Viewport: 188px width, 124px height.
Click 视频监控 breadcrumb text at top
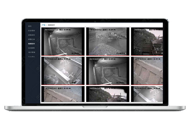point(51,25)
